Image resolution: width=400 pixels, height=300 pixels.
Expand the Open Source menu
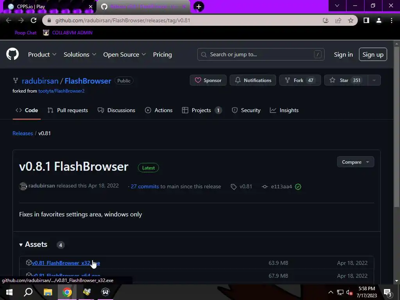pos(125,54)
